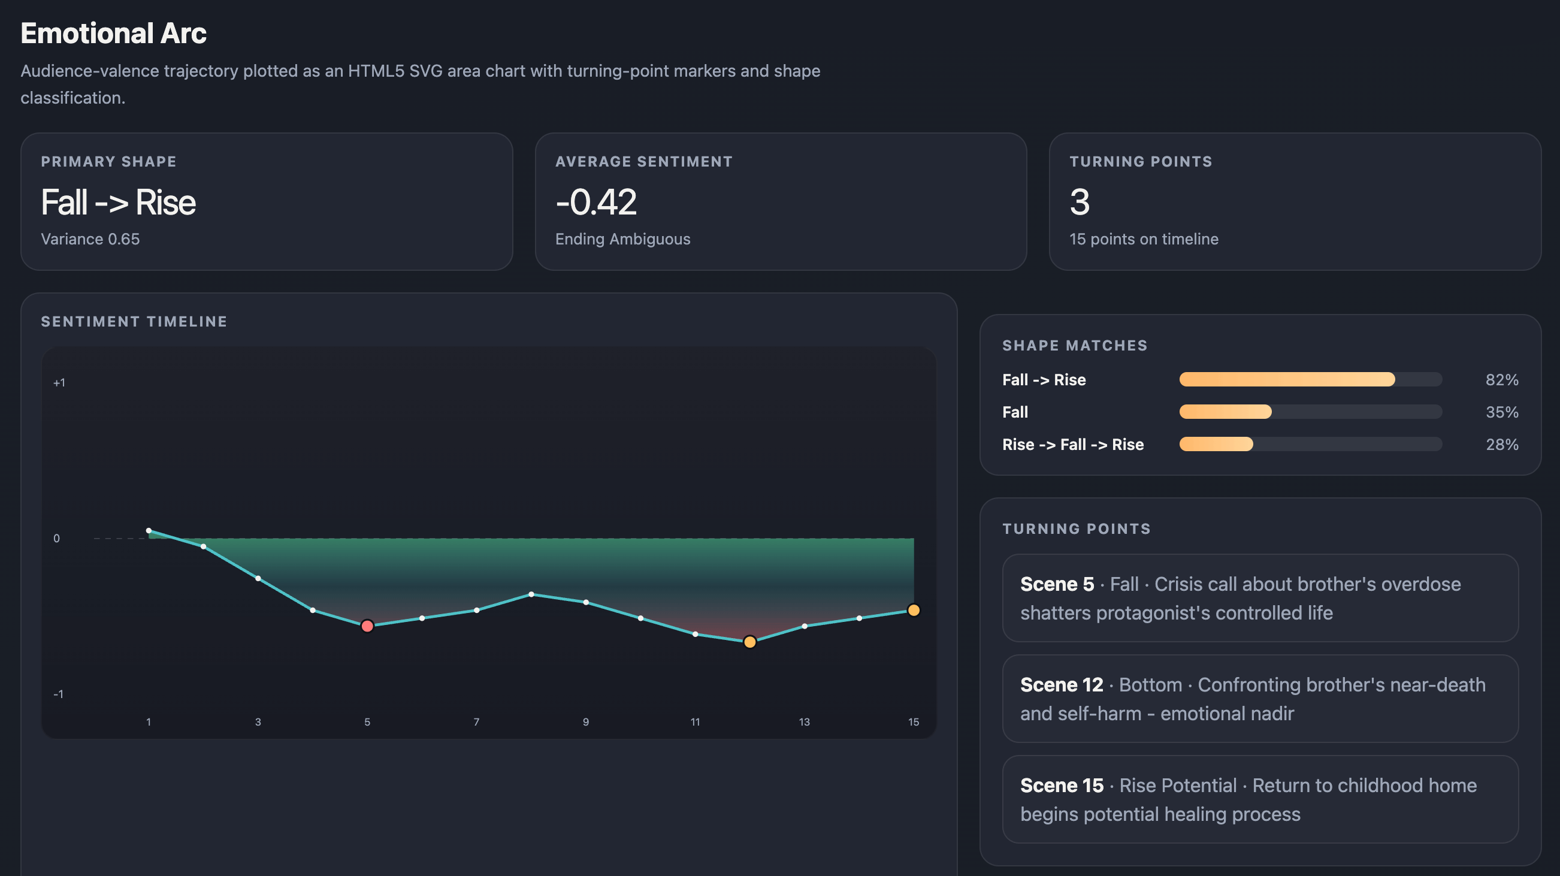
Task: Select the Scene 3 data point
Action: click(258, 579)
